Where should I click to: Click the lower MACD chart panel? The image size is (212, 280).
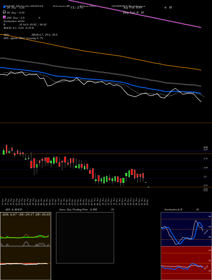click(25, 263)
